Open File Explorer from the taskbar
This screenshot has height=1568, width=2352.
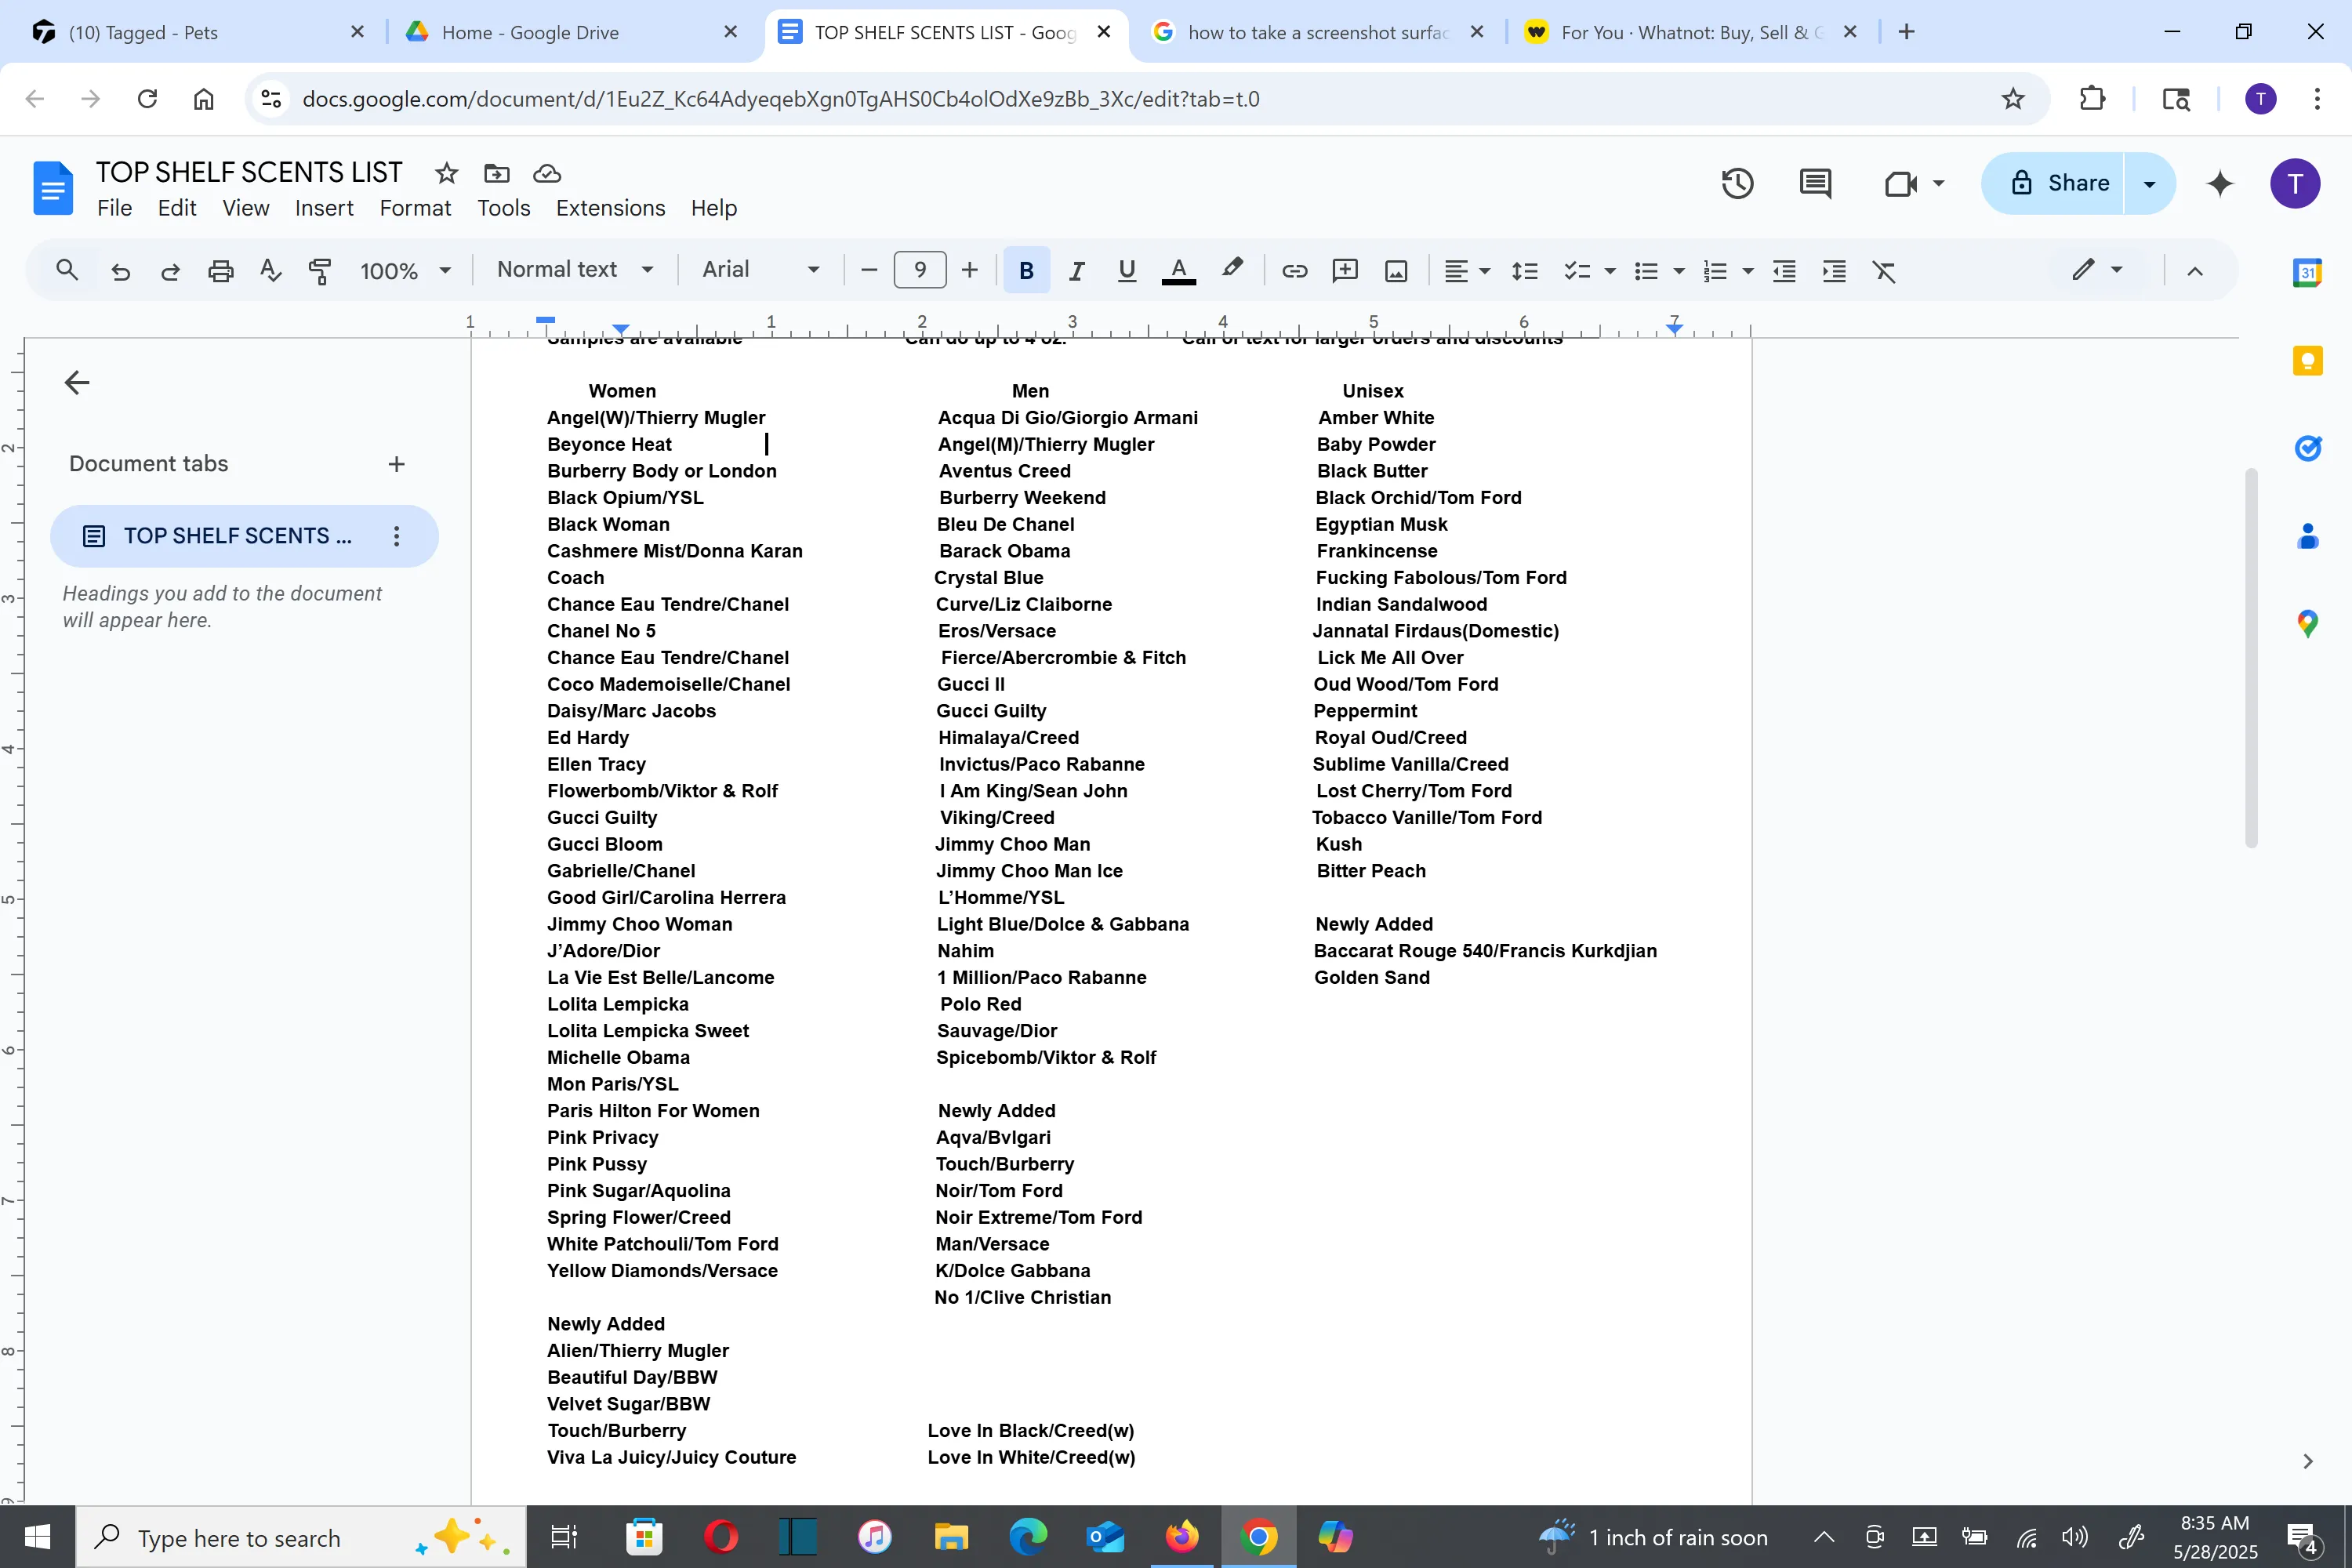tap(951, 1537)
